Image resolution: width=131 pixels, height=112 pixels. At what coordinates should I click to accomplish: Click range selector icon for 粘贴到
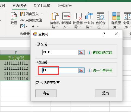(x=81, y=70)
